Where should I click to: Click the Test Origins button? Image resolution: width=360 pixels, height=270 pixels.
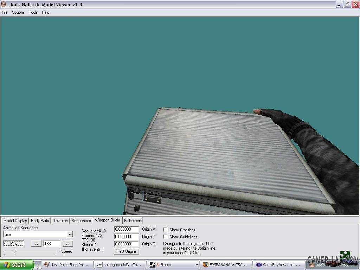(127, 251)
